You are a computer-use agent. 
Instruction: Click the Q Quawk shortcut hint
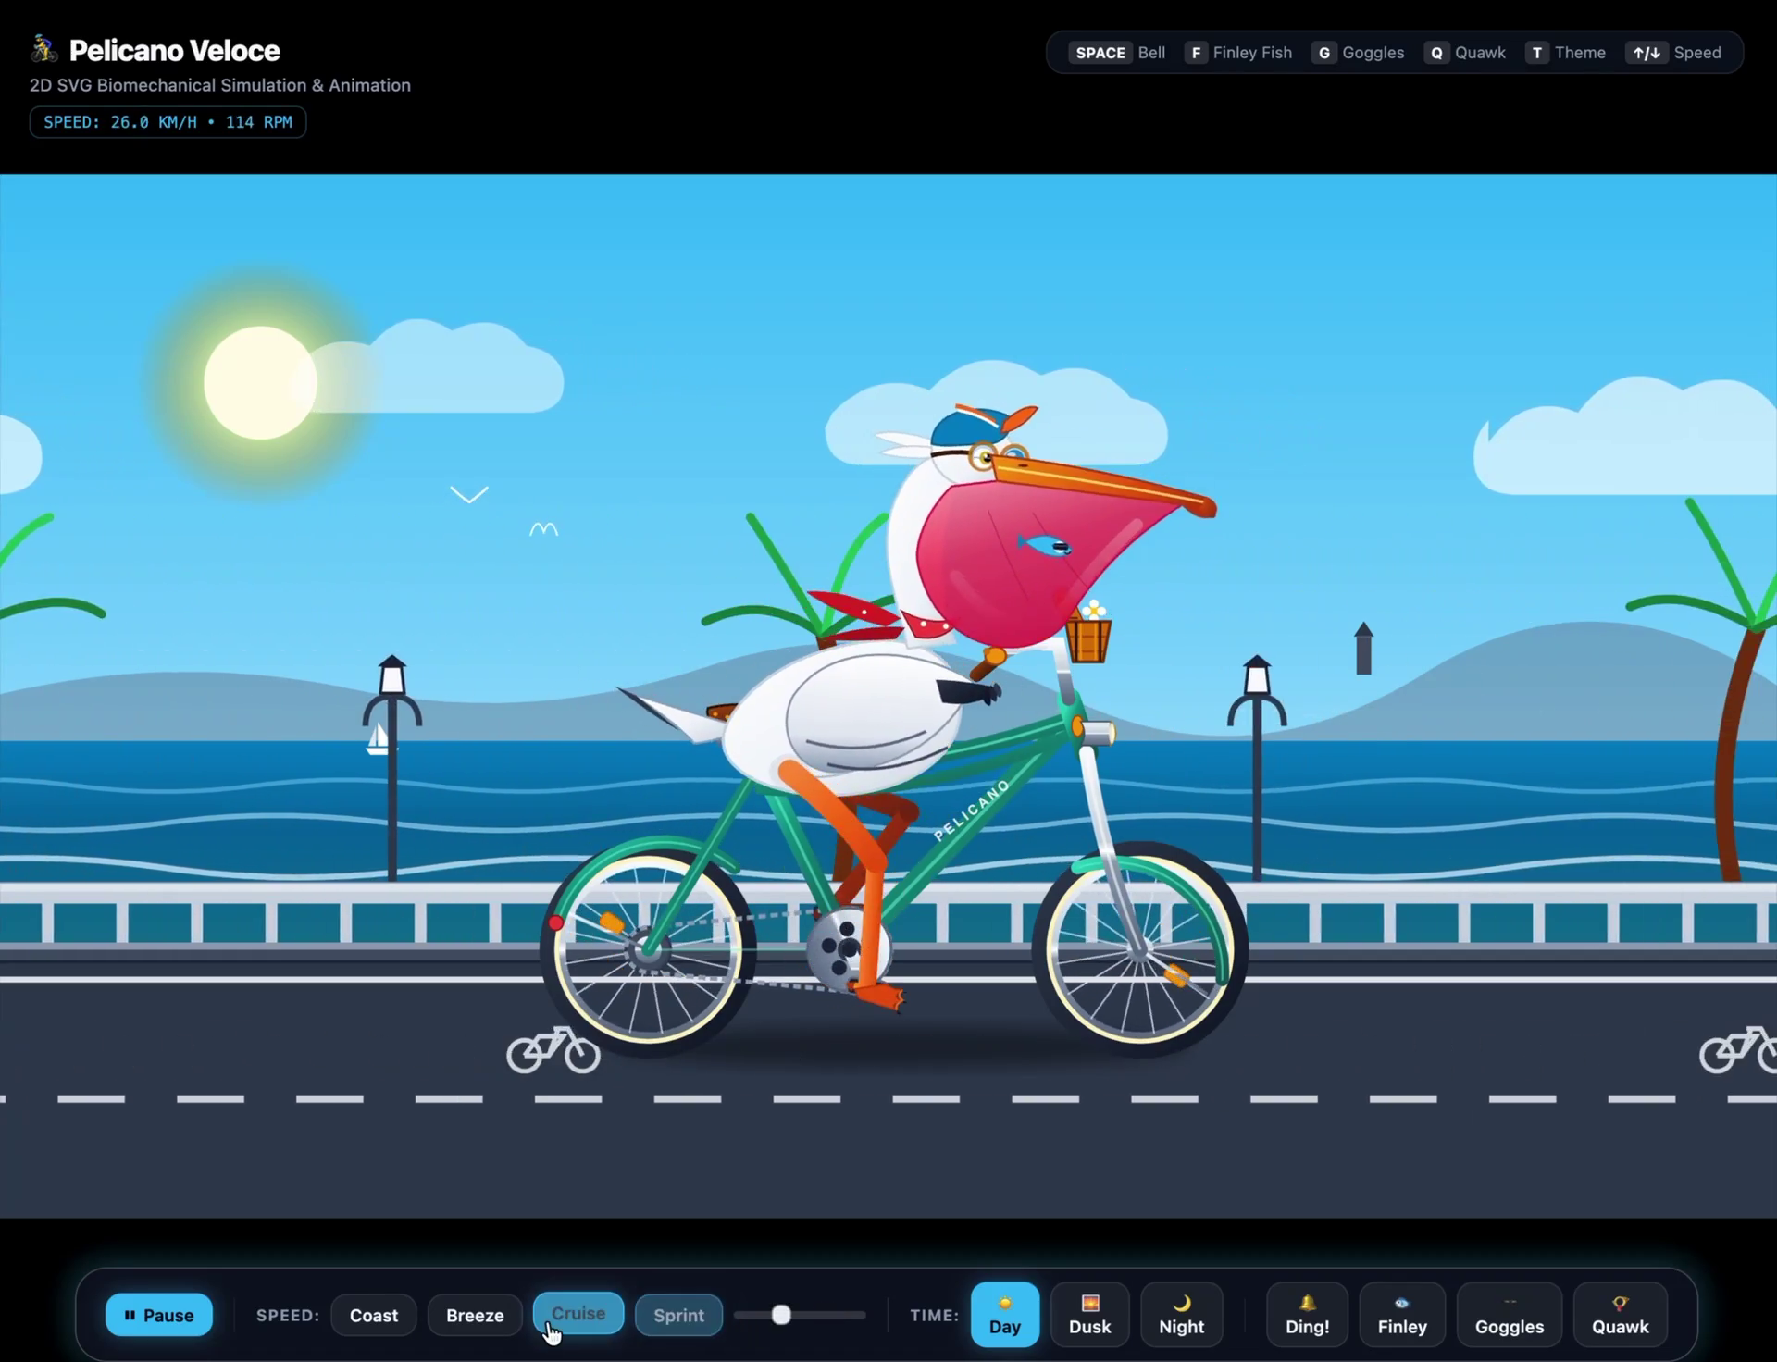1465,53
